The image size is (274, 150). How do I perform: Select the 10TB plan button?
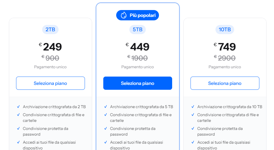(x=225, y=83)
